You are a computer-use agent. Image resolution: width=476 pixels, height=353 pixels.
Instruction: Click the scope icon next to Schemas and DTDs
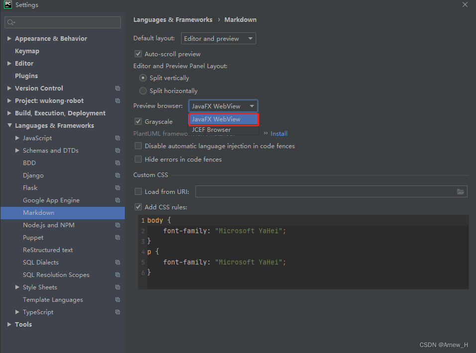pos(117,150)
